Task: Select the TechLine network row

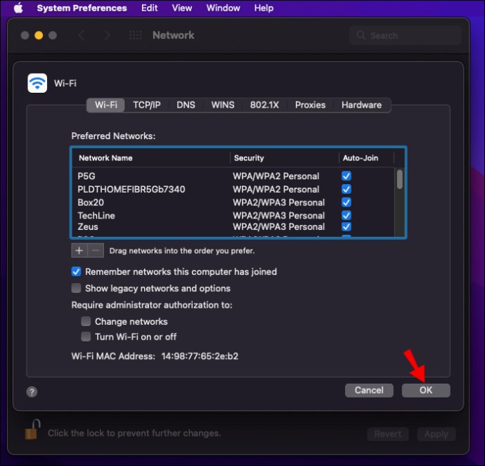Action: click(x=233, y=216)
